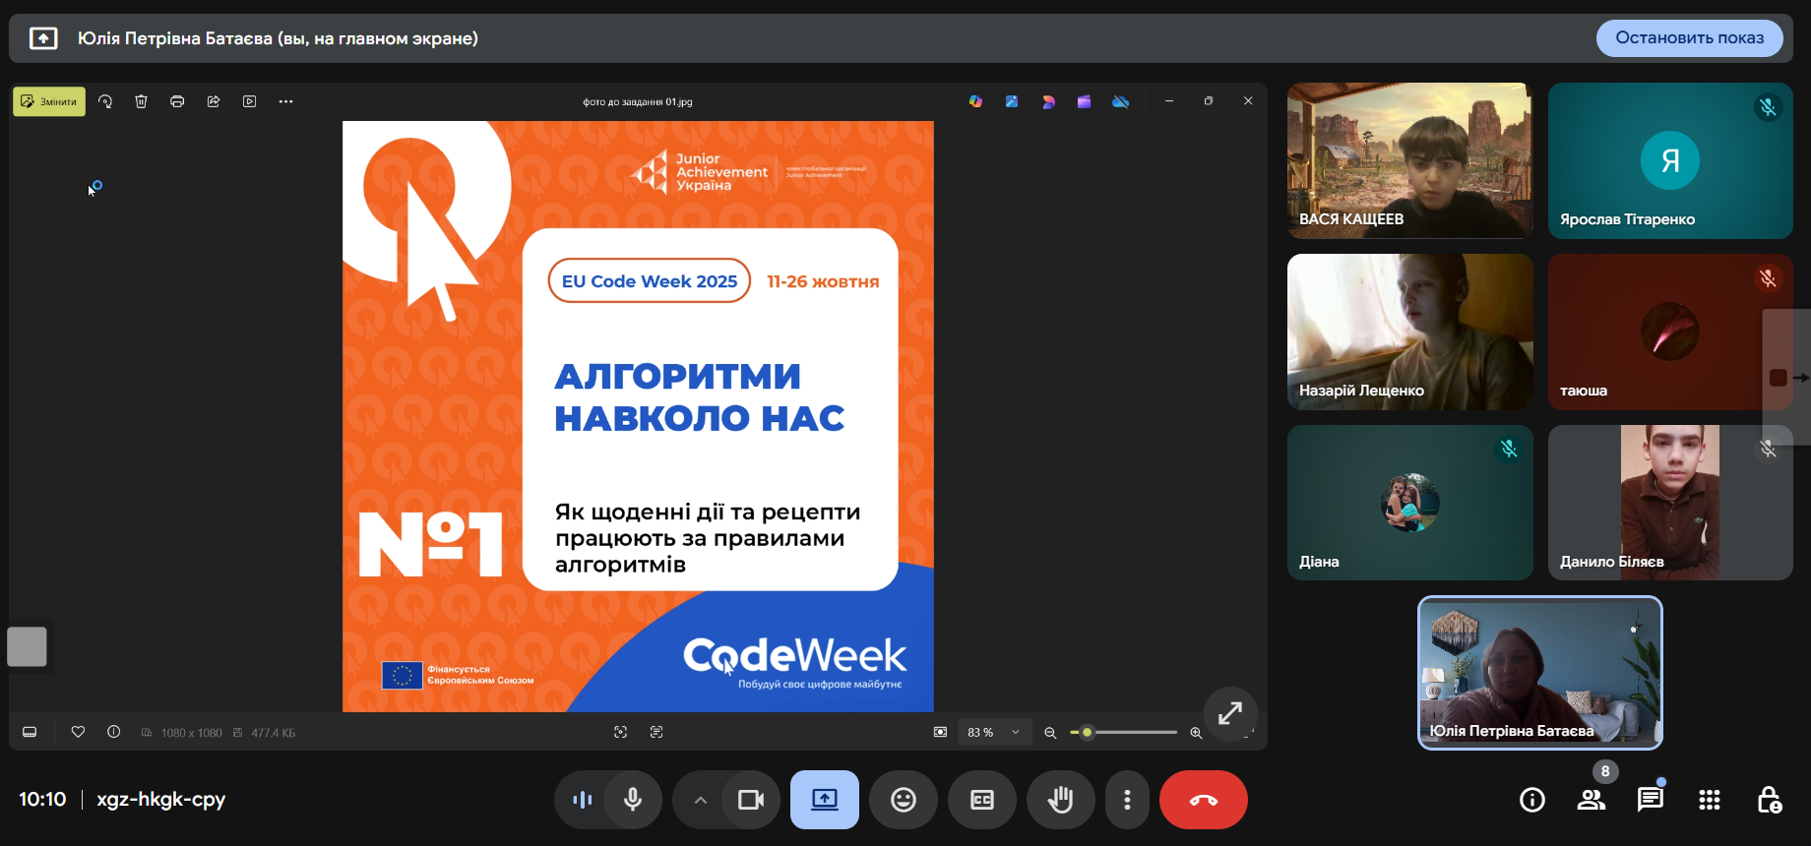Open the meeting chat panel
Image resolution: width=1811 pixels, height=846 pixels.
pos(1650,800)
